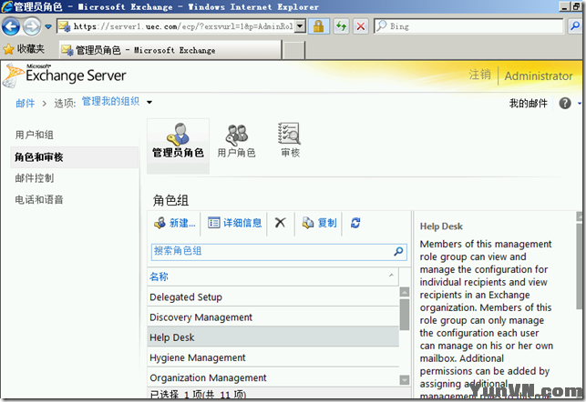
Task: Copy the role group with 复制
Action: coord(319,223)
